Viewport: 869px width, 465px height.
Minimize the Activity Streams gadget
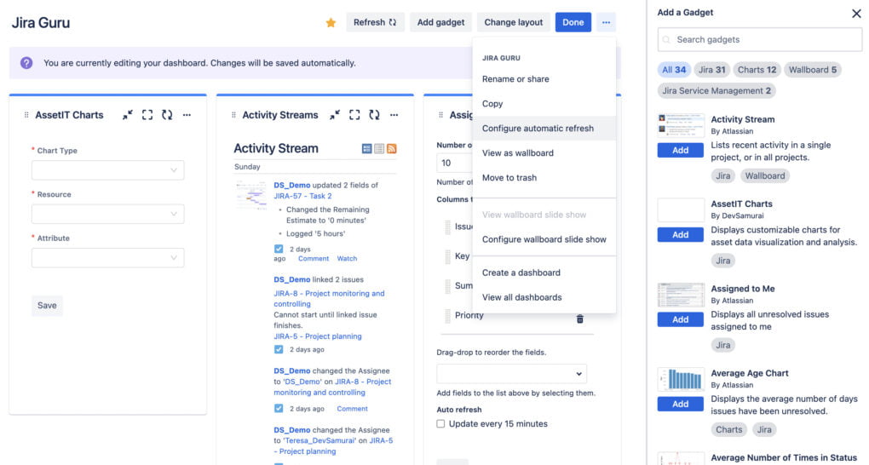point(335,115)
